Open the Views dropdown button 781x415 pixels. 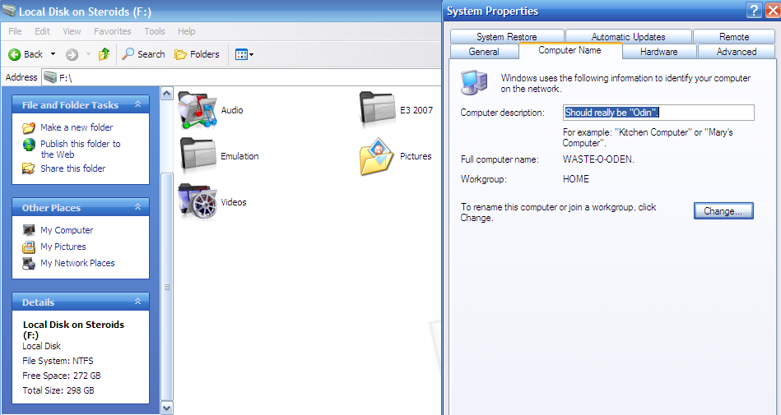pos(244,54)
